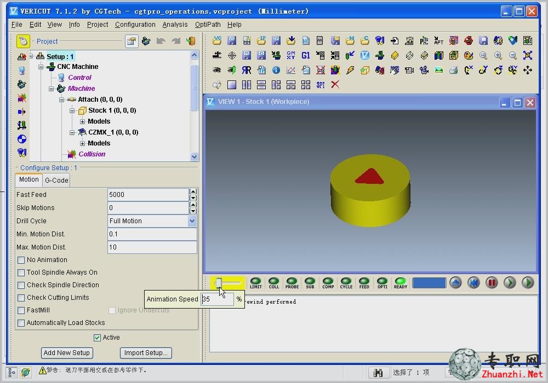Click the red X toolbar icon
The height and width of the screenshot is (383, 548).
coord(335,85)
